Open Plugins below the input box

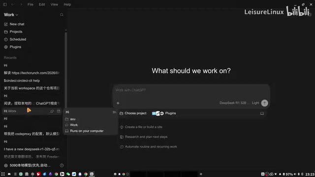tap(164, 114)
